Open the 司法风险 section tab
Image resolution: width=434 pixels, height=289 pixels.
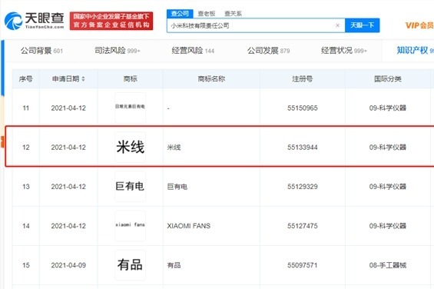pyautogui.click(x=118, y=51)
